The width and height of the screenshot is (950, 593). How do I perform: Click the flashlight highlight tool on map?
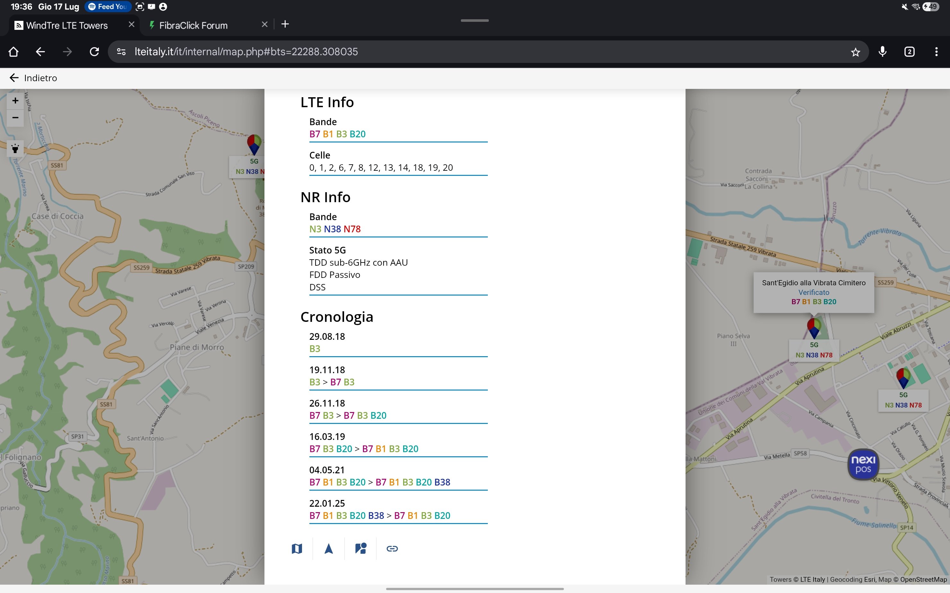[15, 149]
